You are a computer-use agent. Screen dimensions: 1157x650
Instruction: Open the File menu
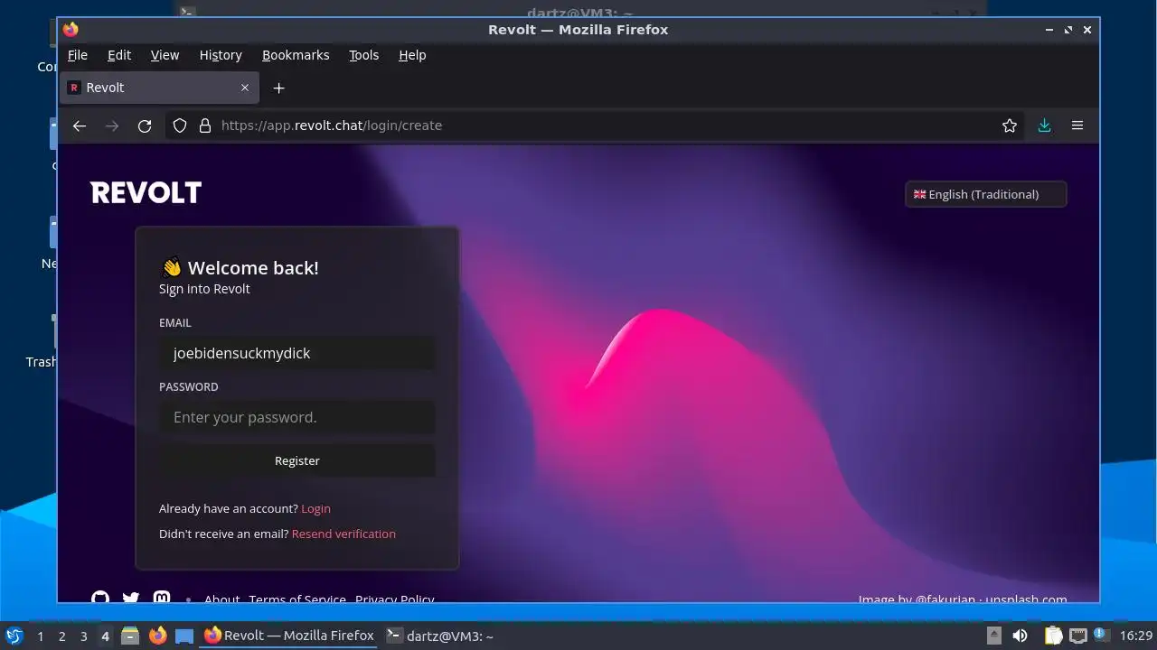pyautogui.click(x=78, y=55)
